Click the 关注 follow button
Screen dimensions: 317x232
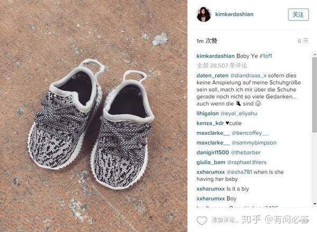(298, 15)
